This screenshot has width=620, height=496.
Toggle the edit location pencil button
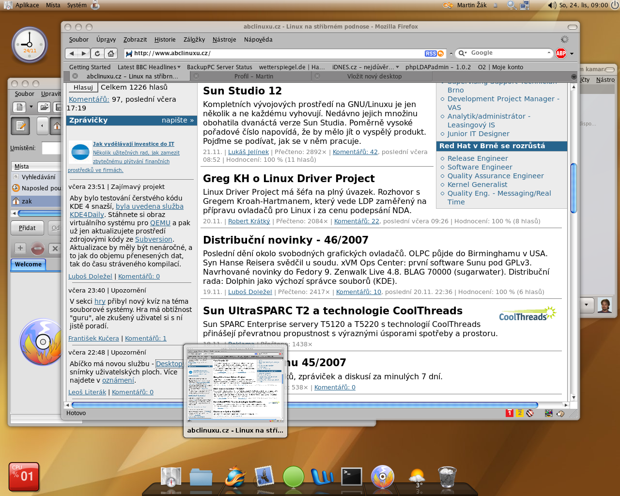(x=20, y=126)
